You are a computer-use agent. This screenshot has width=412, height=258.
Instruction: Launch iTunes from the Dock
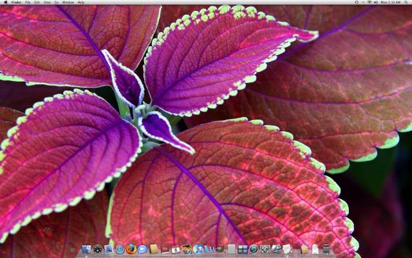click(198, 249)
